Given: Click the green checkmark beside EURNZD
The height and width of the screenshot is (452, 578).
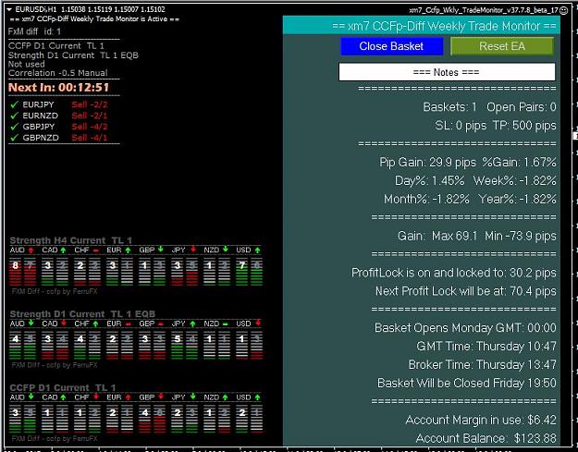Looking at the screenshot, I should (x=15, y=116).
